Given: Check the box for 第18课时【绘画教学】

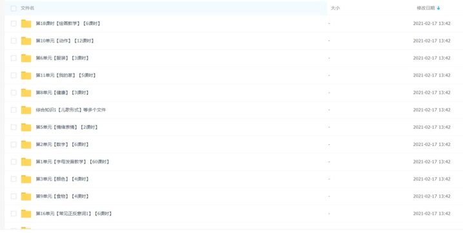Looking at the screenshot, I should click(14, 23).
